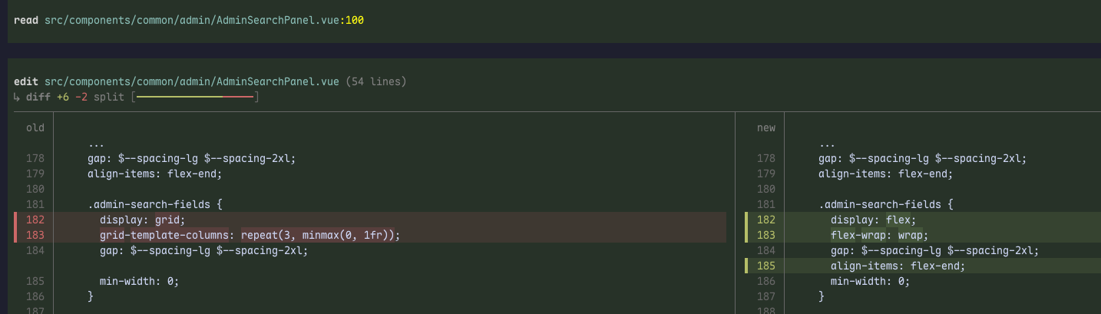Click the arrow icon before diff label
Screen dimensions: 1101x314
[17, 97]
